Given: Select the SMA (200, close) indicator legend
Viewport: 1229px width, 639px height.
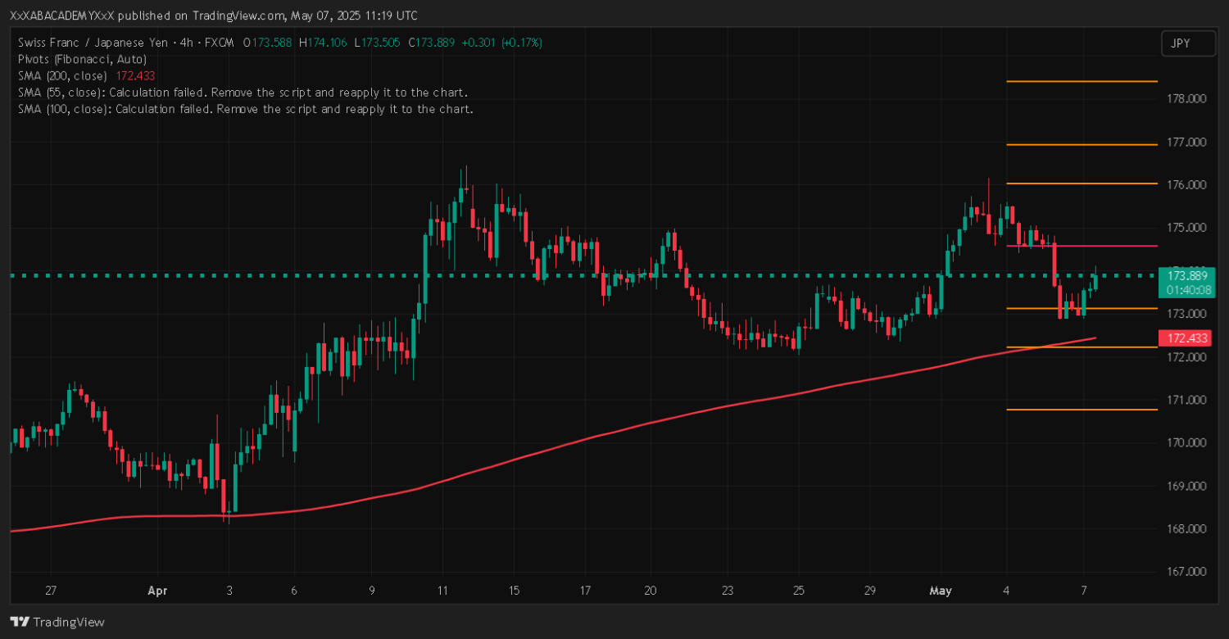Looking at the screenshot, I should click(62, 75).
